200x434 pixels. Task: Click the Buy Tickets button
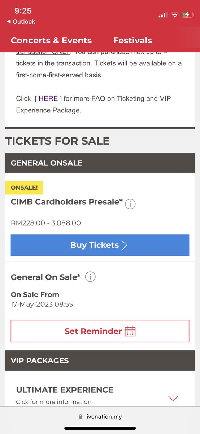[100, 245]
